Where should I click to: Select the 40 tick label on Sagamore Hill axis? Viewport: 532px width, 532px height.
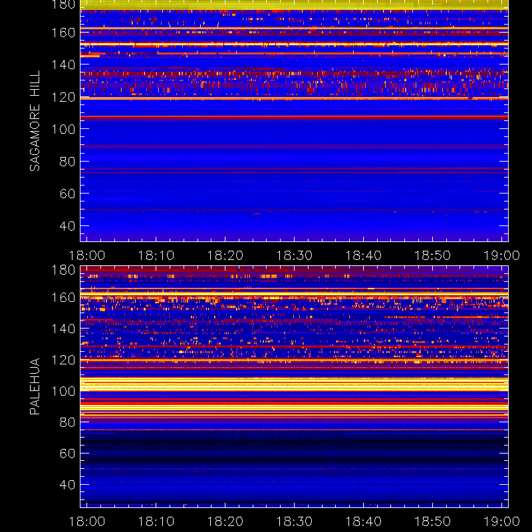(67, 226)
